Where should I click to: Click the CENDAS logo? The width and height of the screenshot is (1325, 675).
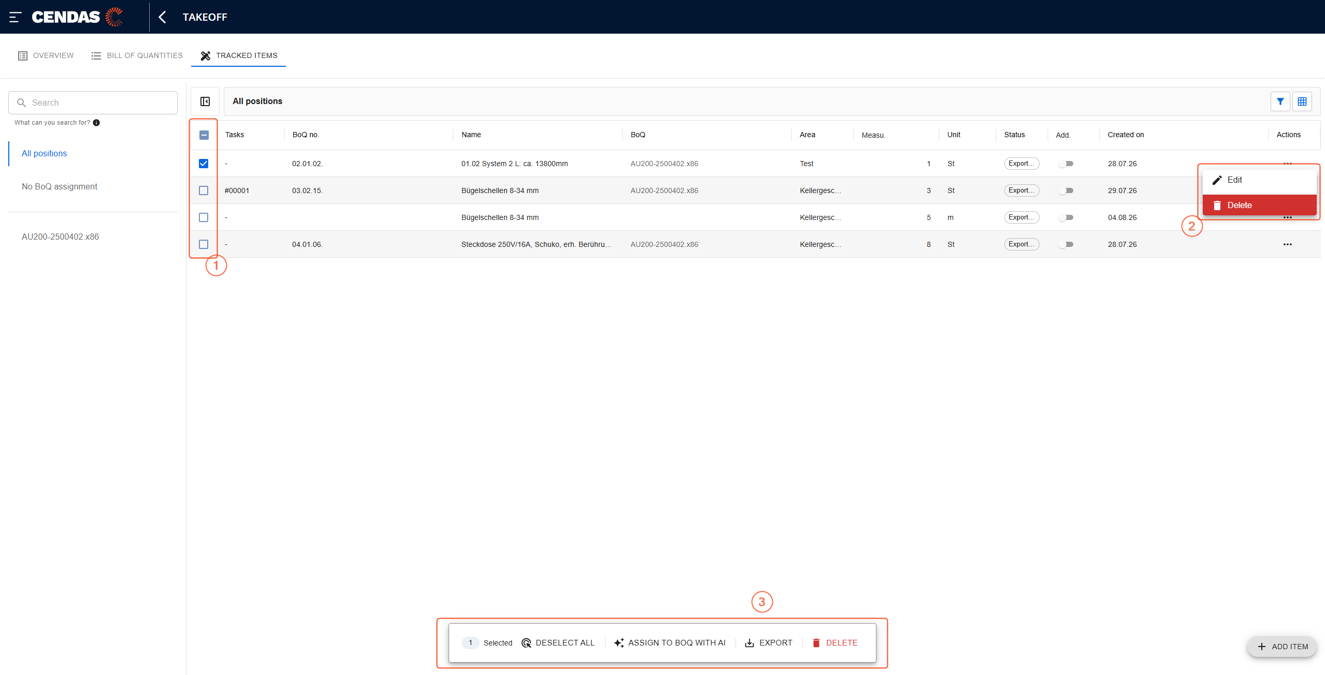point(77,17)
